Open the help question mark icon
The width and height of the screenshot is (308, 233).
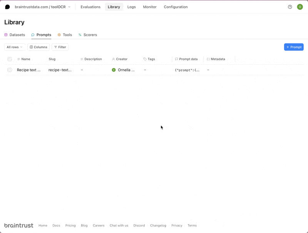pos(290,7)
